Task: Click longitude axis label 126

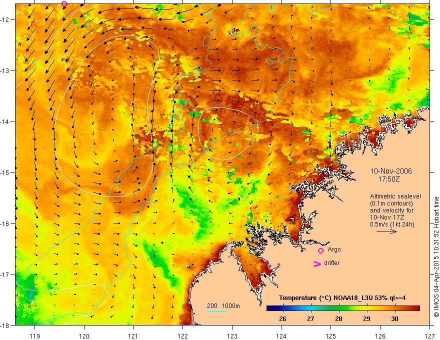Action: pyautogui.click(x=380, y=336)
